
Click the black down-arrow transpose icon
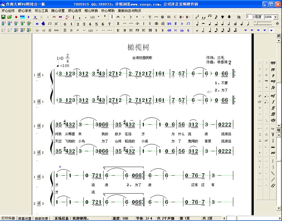229,17
